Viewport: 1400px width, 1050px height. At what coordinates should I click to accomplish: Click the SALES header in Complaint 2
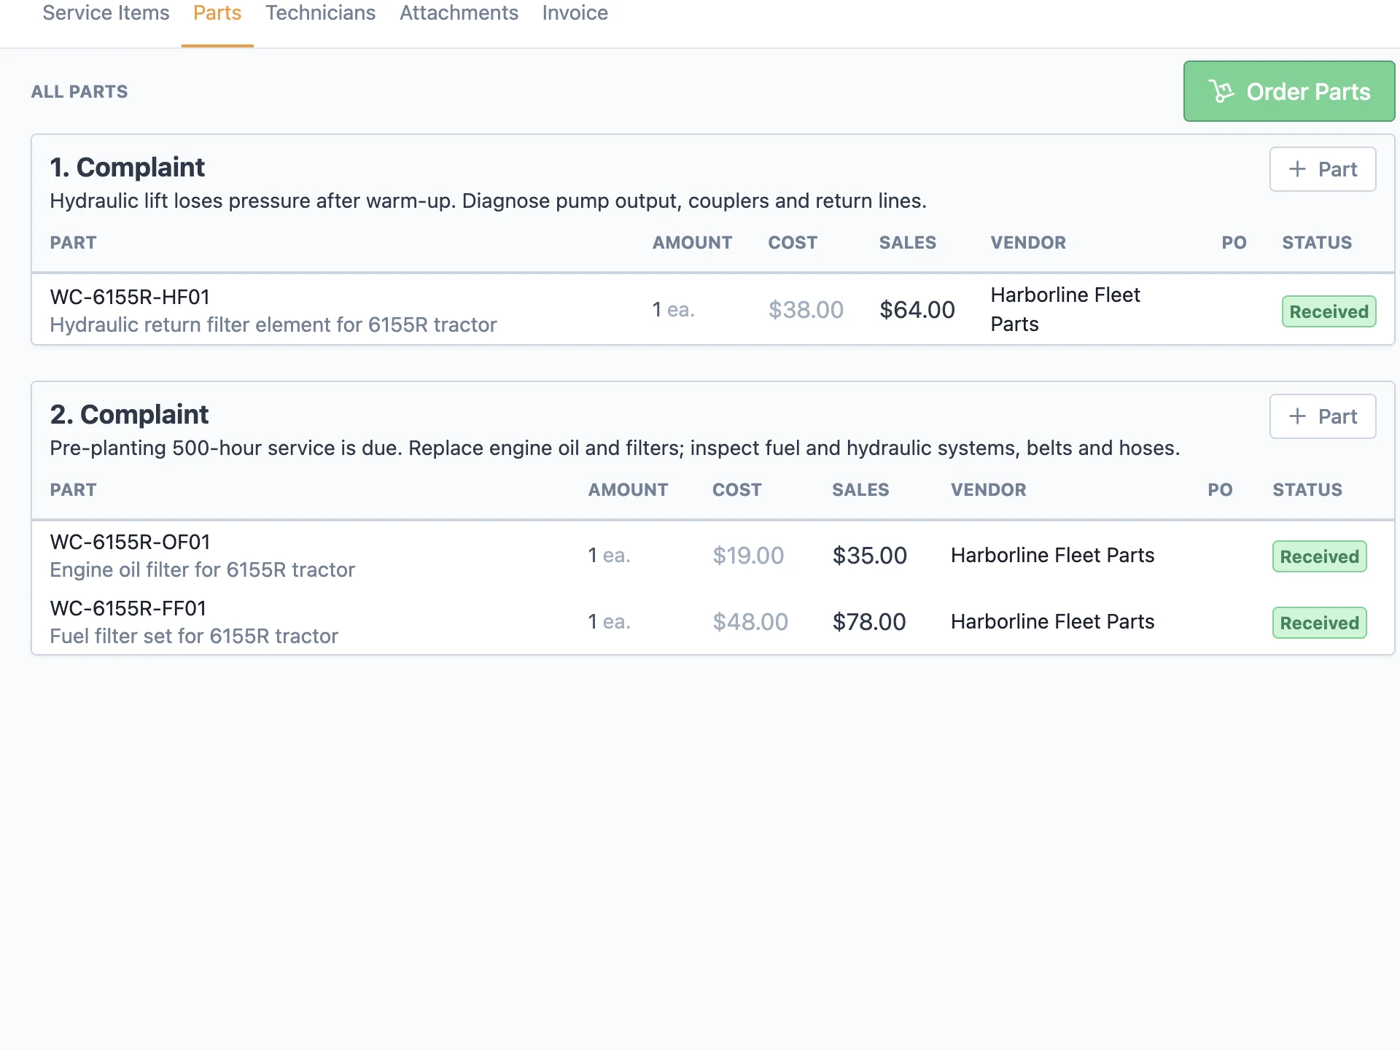click(860, 490)
